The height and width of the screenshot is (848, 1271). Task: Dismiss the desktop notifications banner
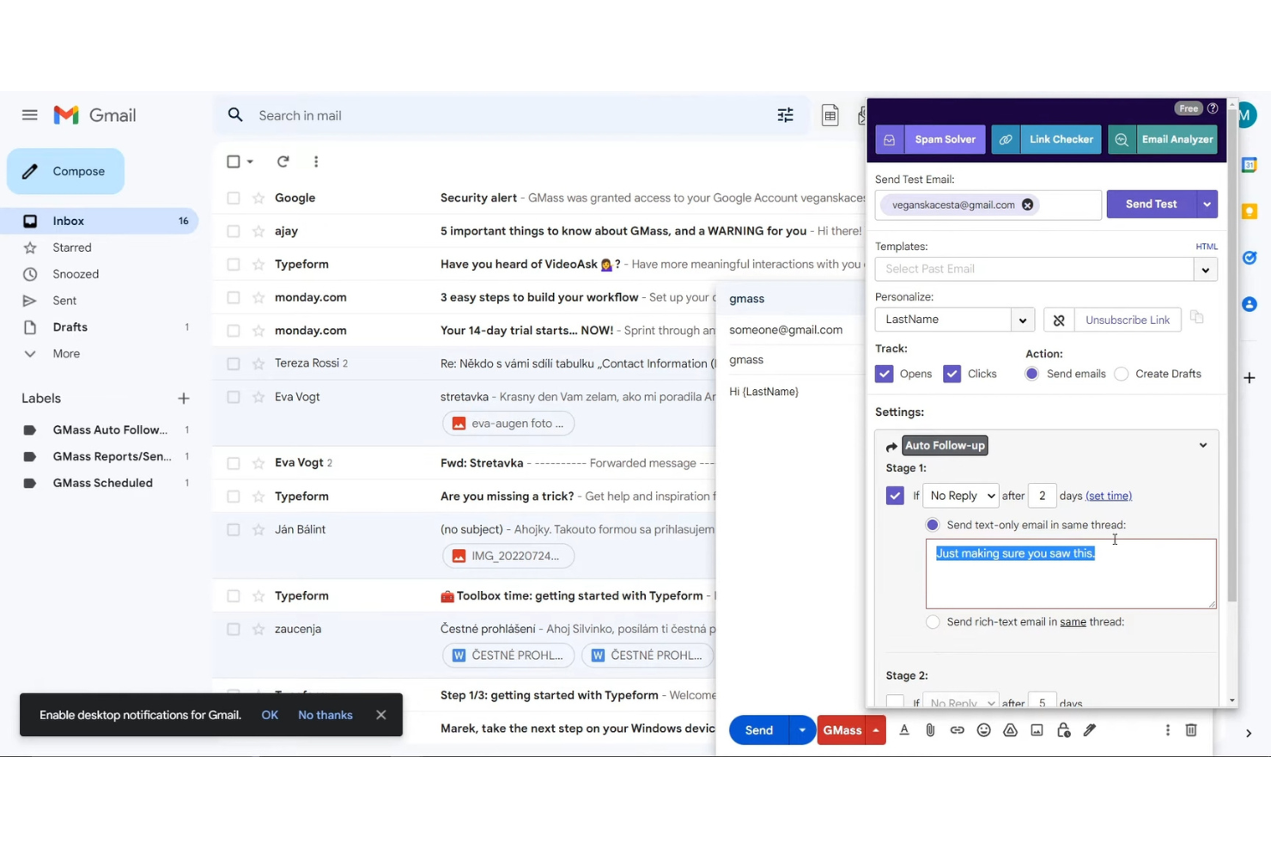(x=381, y=715)
